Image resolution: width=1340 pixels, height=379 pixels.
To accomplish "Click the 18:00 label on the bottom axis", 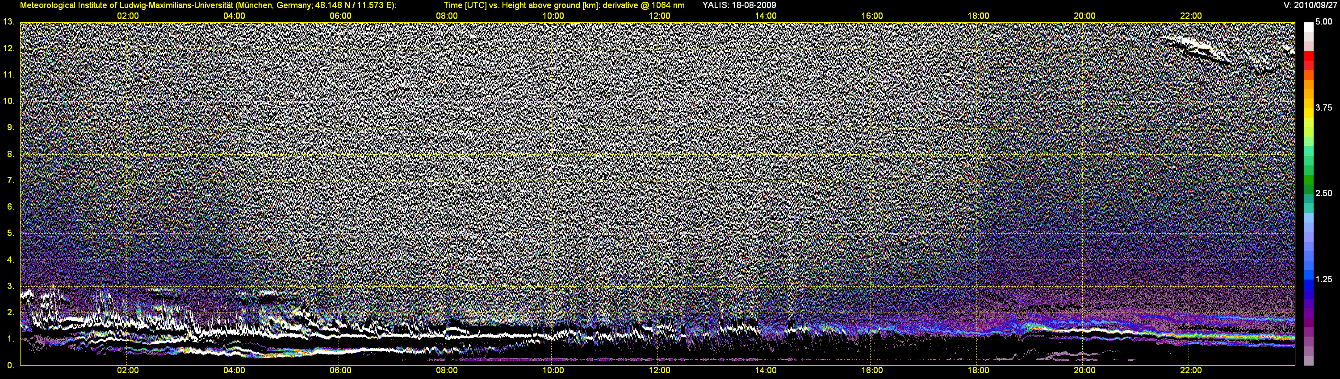I will pyautogui.click(x=979, y=371).
